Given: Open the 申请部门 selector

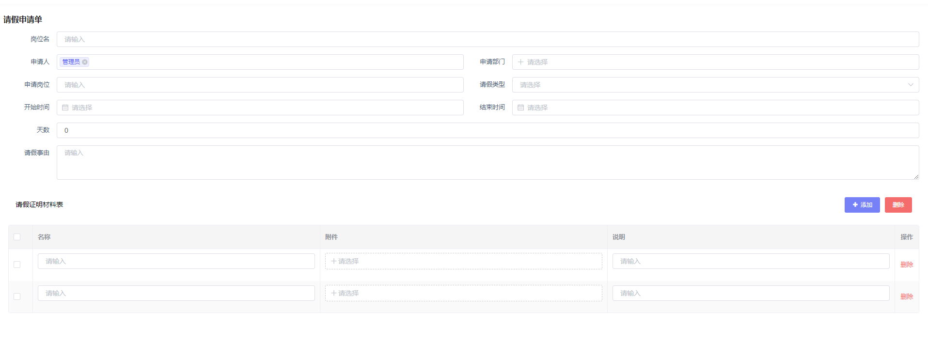Looking at the screenshot, I should point(715,62).
